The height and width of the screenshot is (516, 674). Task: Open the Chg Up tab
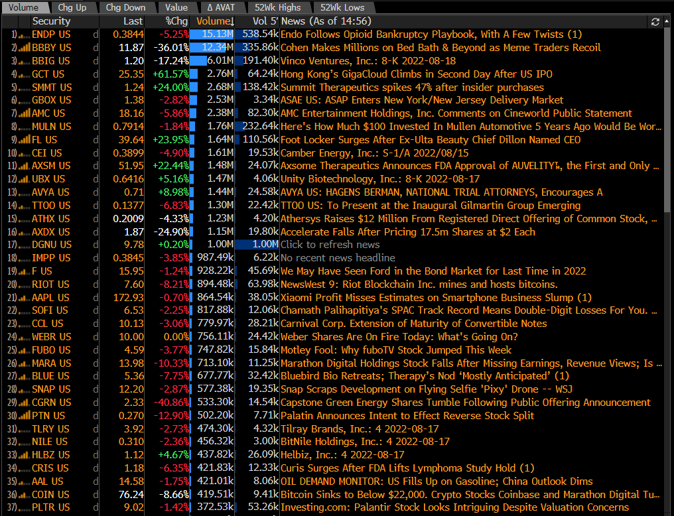72,7
